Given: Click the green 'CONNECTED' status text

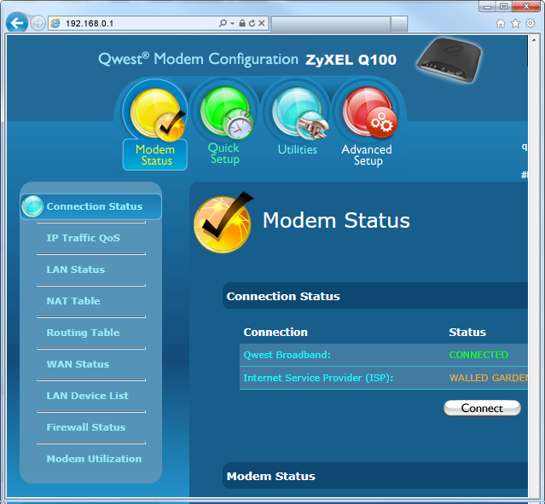Looking at the screenshot, I should [478, 355].
